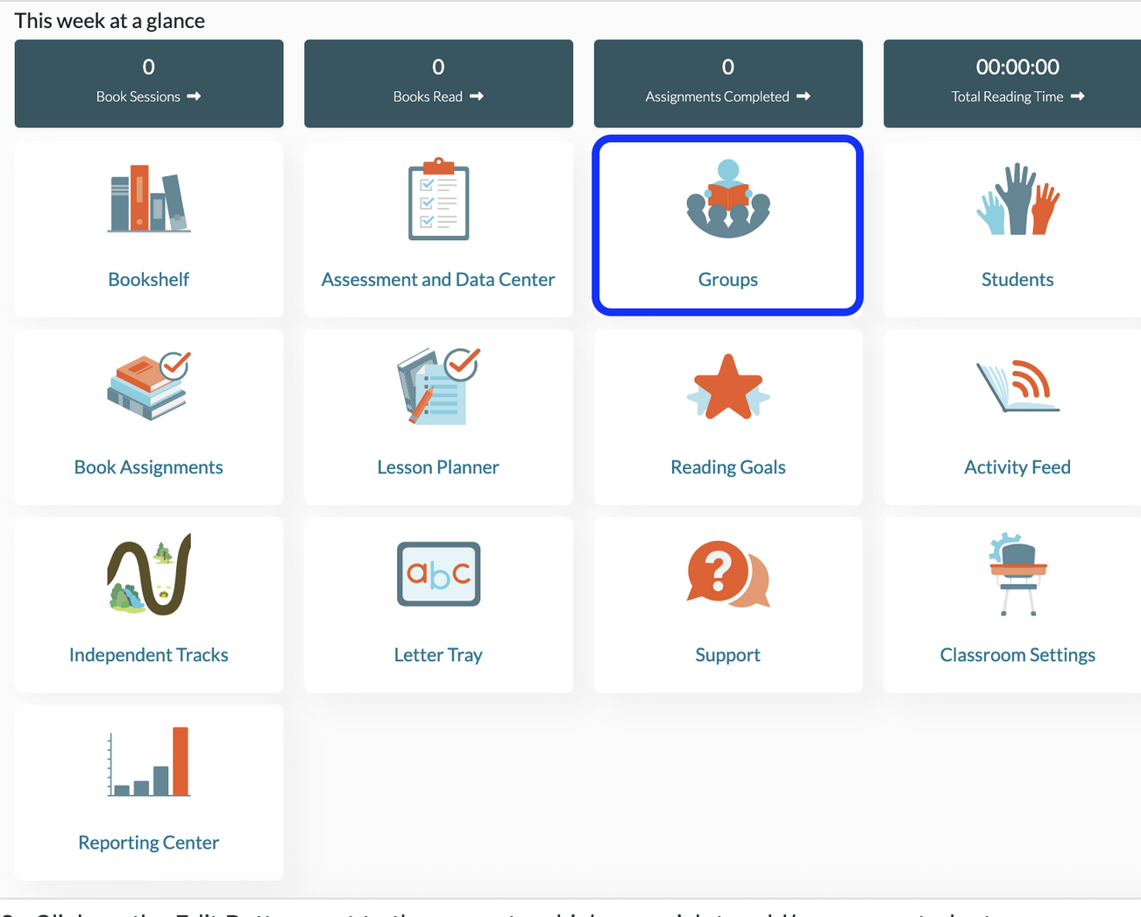
Task: Click the Lesson Planner notebook icon
Action: click(438, 387)
